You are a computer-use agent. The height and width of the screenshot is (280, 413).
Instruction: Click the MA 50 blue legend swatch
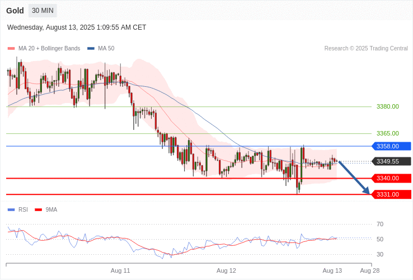[x=91, y=48]
